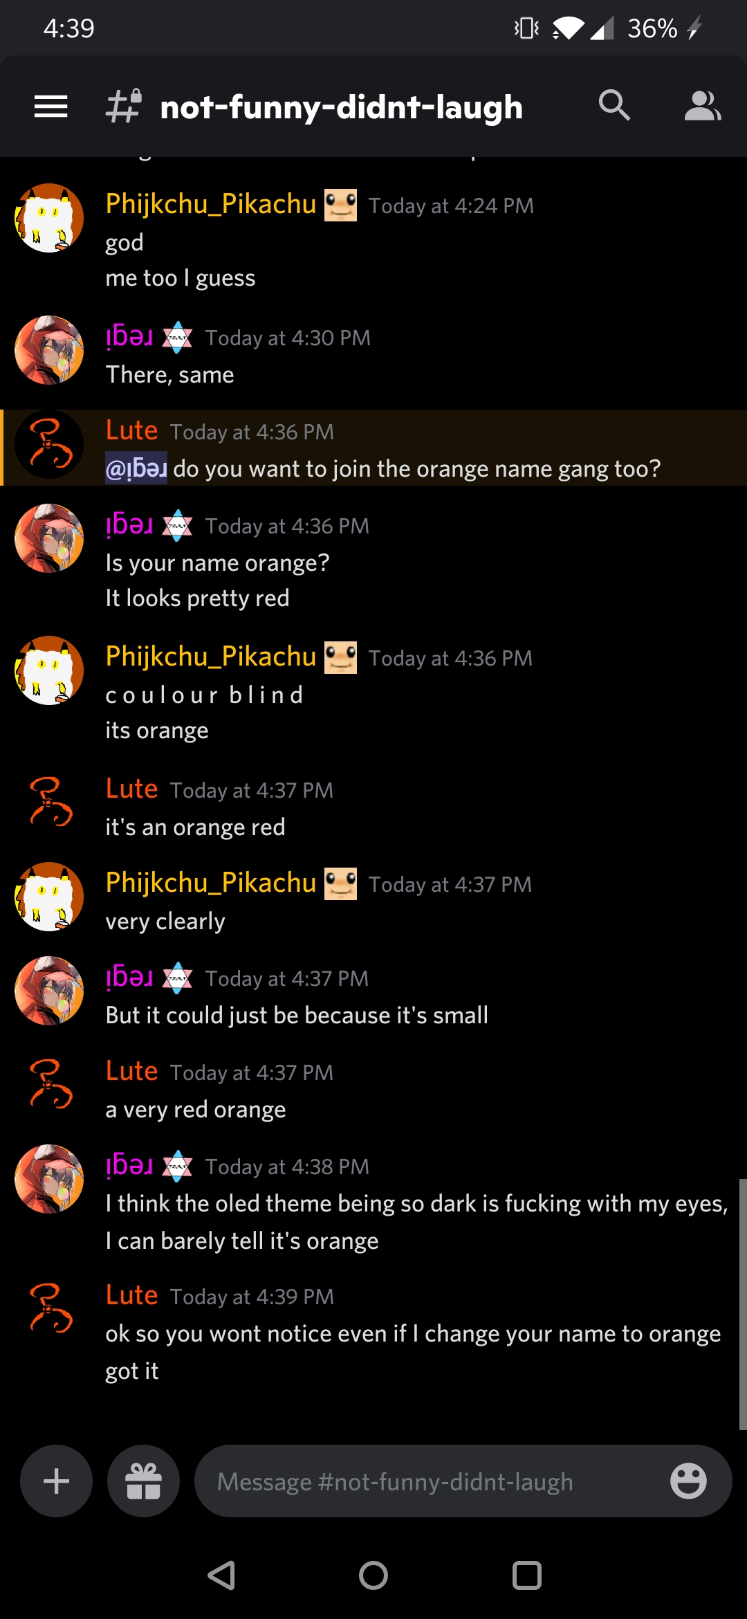The width and height of the screenshot is (747, 1619).
Task: Show the member list icon
Action: [x=703, y=106]
